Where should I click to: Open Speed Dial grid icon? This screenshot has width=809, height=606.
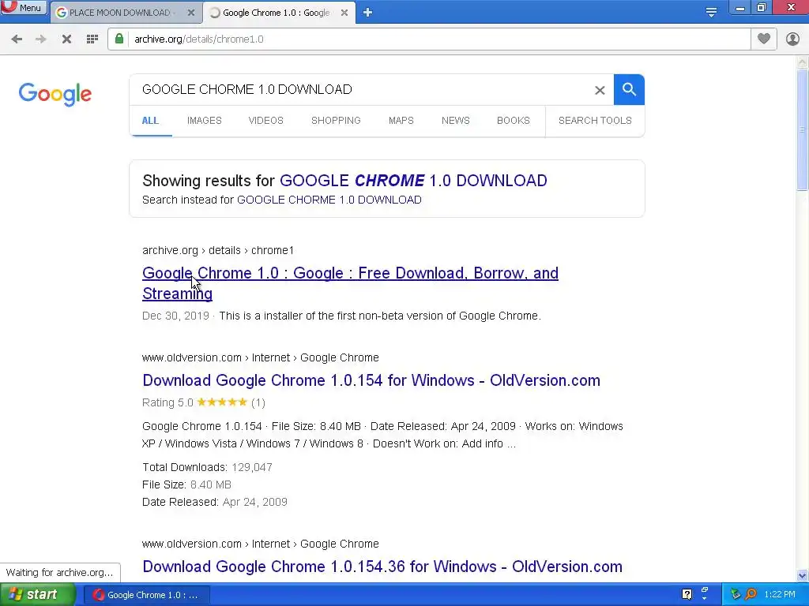[x=92, y=39]
